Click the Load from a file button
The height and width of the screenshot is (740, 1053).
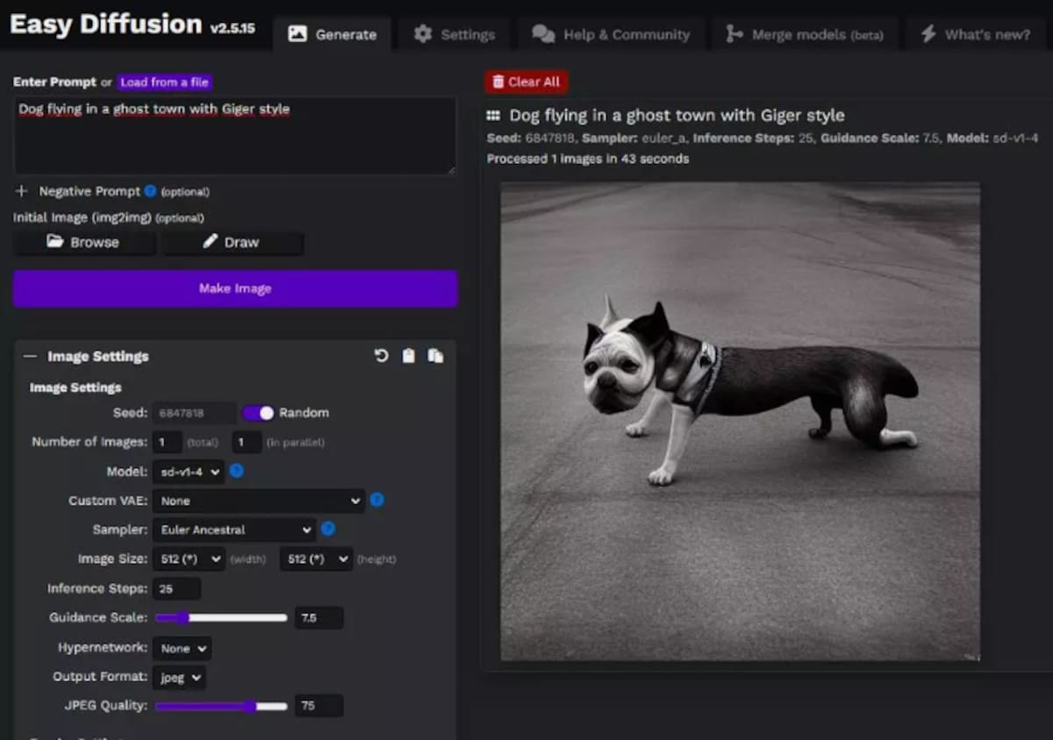[x=165, y=82]
